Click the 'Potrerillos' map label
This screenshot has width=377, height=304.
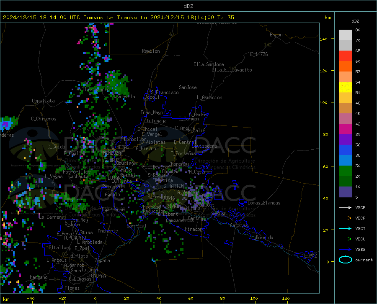(x=77, y=172)
